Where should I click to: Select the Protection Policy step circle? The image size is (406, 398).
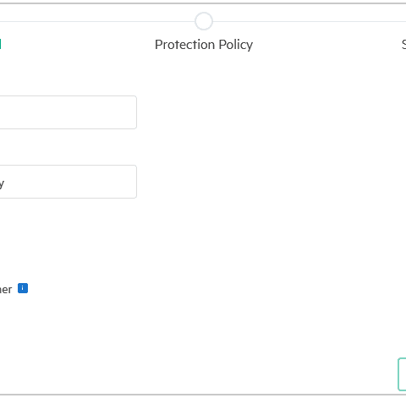point(204,21)
